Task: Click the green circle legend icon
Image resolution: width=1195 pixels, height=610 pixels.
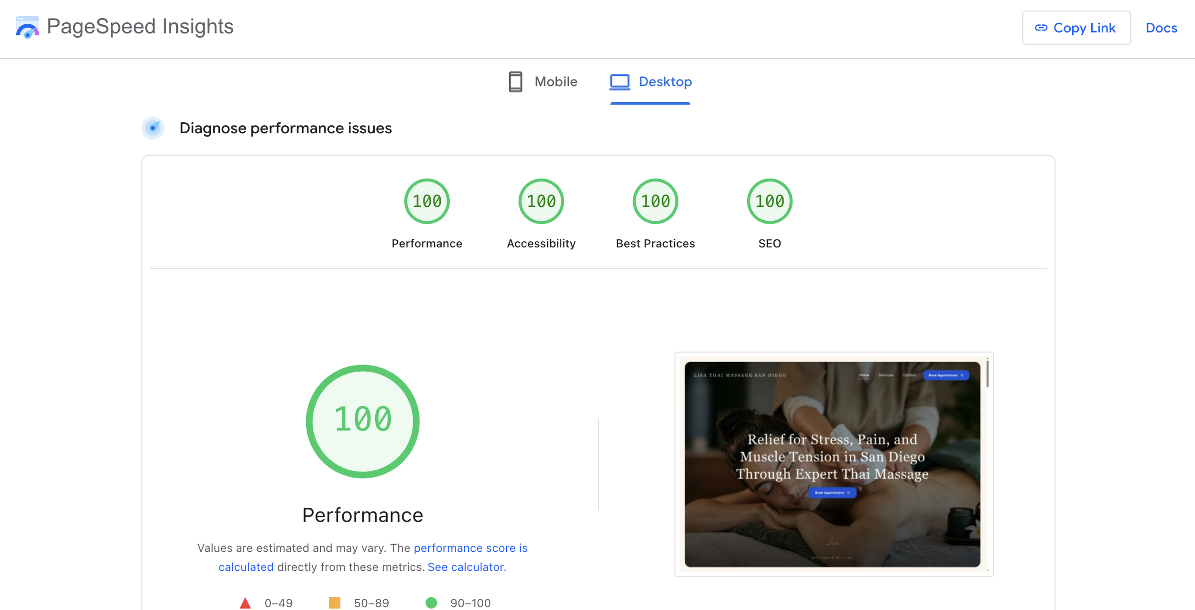Action: coord(431,603)
